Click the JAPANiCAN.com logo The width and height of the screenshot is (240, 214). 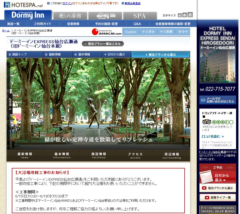[x=107, y=32]
